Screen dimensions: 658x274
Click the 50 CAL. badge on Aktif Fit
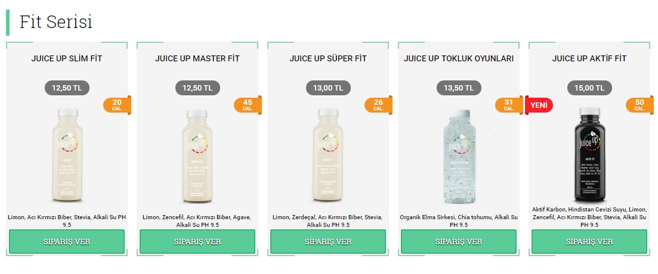click(639, 105)
